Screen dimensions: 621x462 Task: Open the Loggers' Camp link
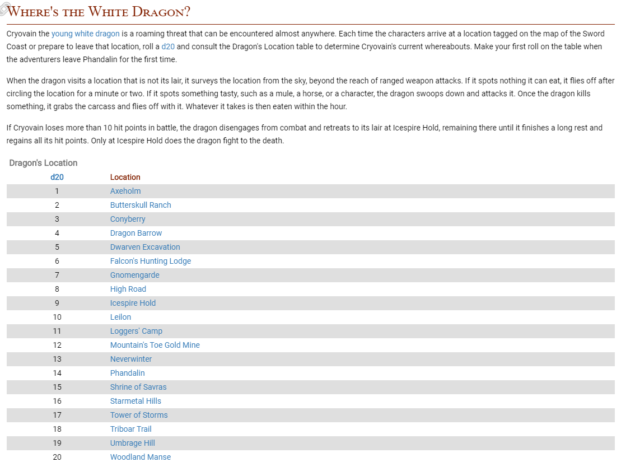tap(136, 331)
